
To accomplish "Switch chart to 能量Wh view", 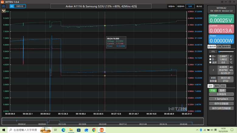I will click(180, 6).
